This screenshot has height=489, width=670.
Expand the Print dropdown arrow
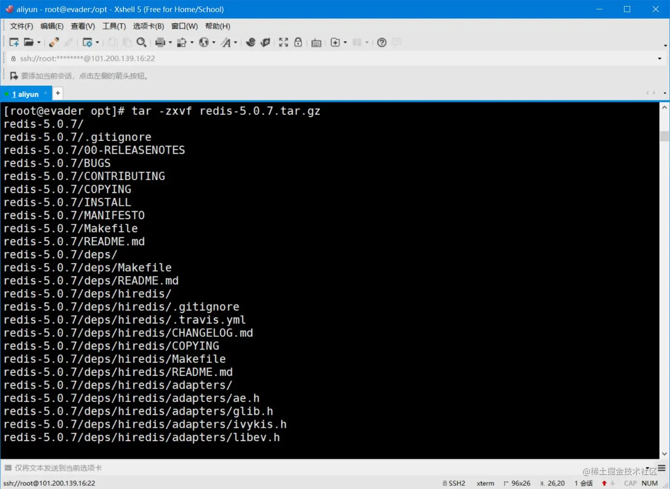coord(170,42)
